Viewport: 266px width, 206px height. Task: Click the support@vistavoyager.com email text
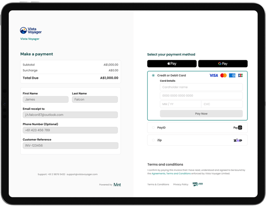point(82,174)
